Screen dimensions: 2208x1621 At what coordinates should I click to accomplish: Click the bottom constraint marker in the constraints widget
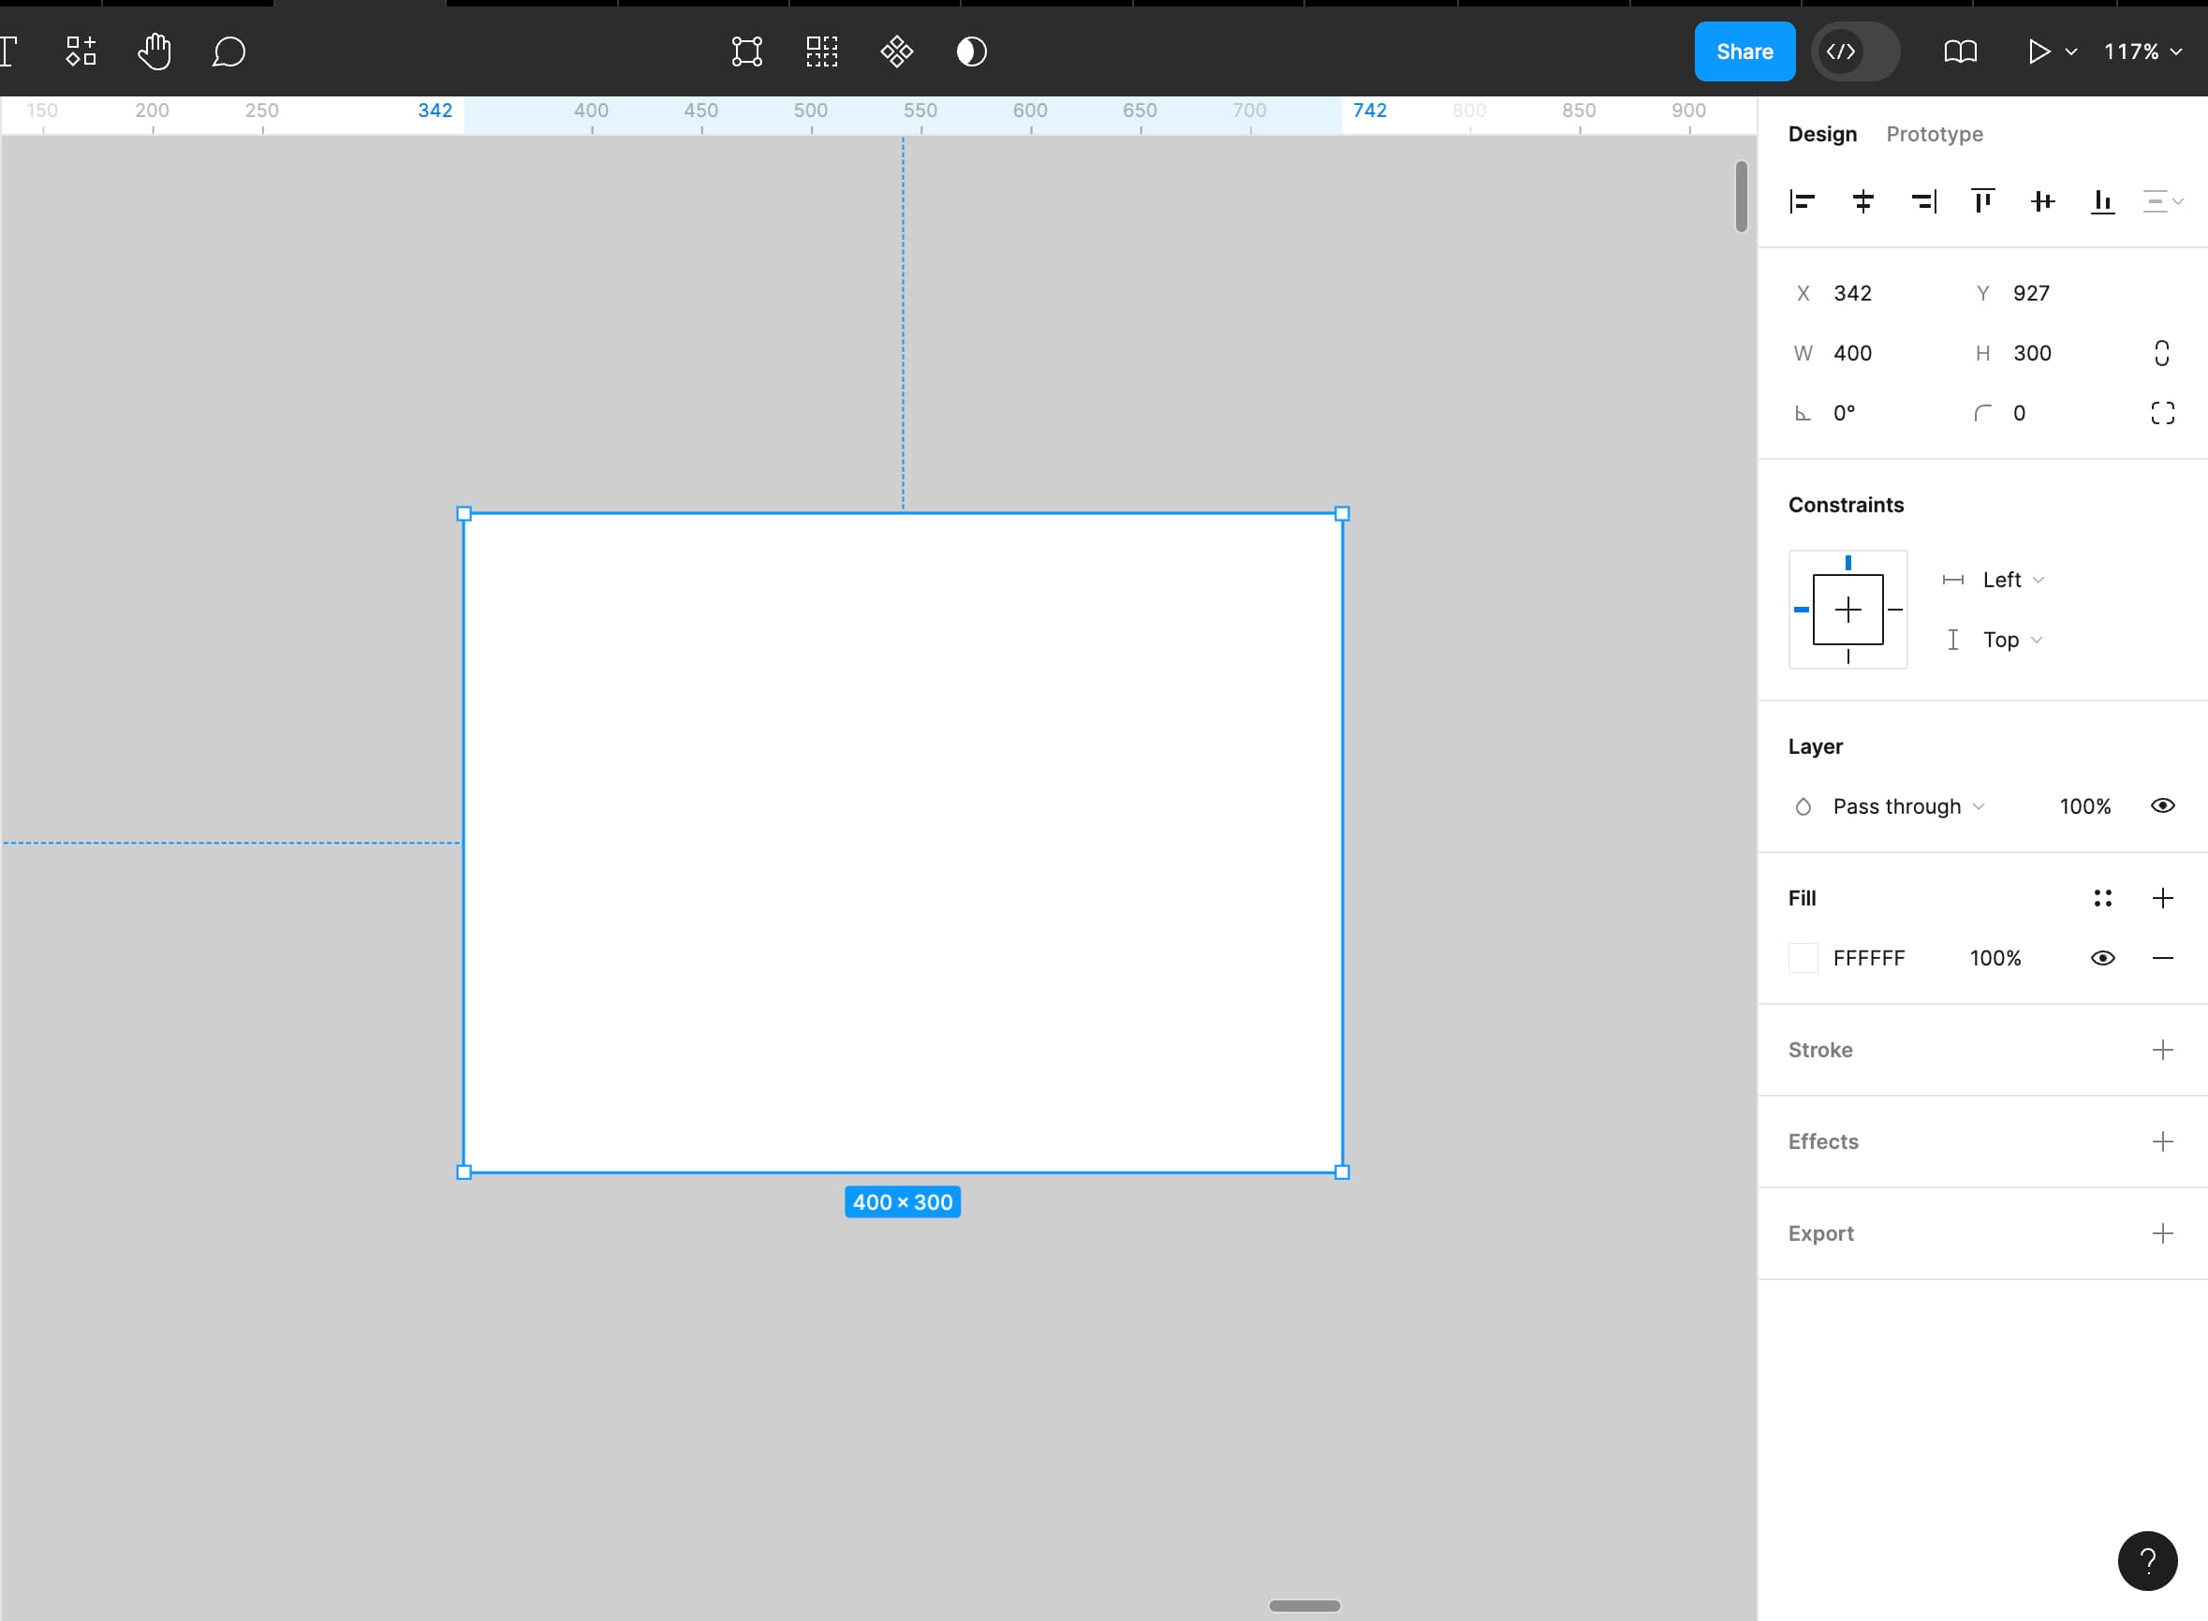pyautogui.click(x=1848, y=656)
